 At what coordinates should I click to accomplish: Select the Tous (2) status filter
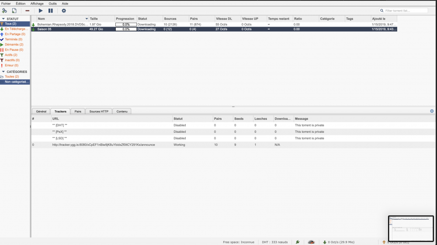coord(15,24)
